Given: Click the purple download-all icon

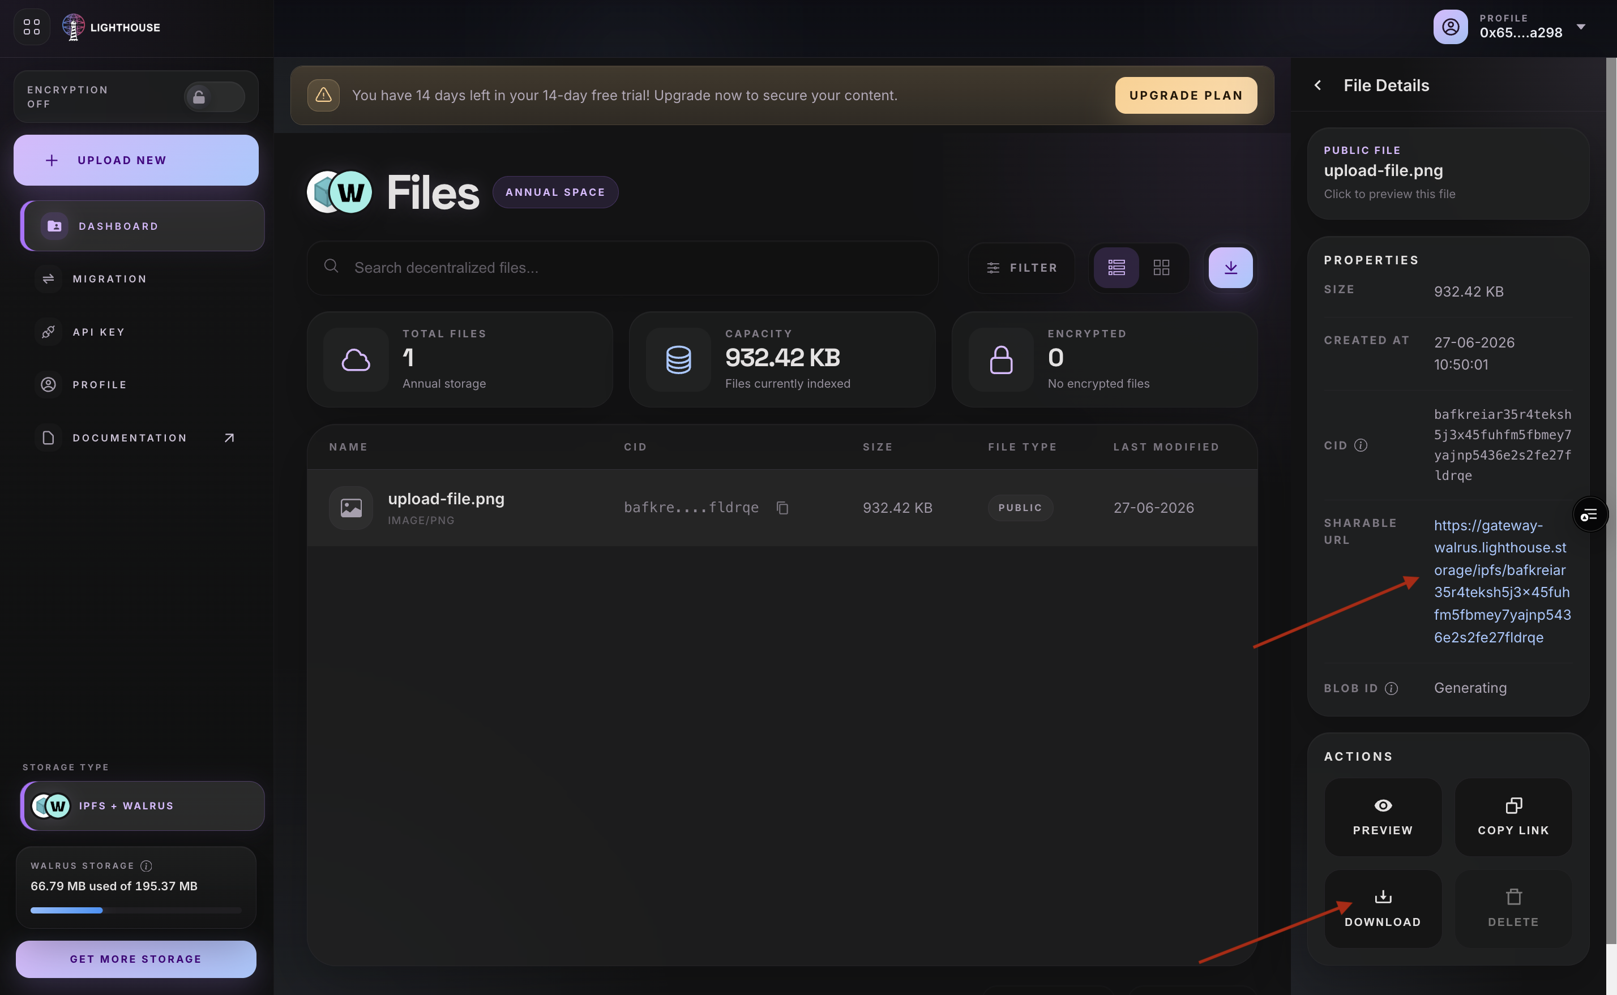Looking at the screenshot, I should [1231, 268].
